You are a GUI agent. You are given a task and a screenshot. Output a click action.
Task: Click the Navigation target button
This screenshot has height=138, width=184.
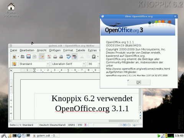point(140,115)
